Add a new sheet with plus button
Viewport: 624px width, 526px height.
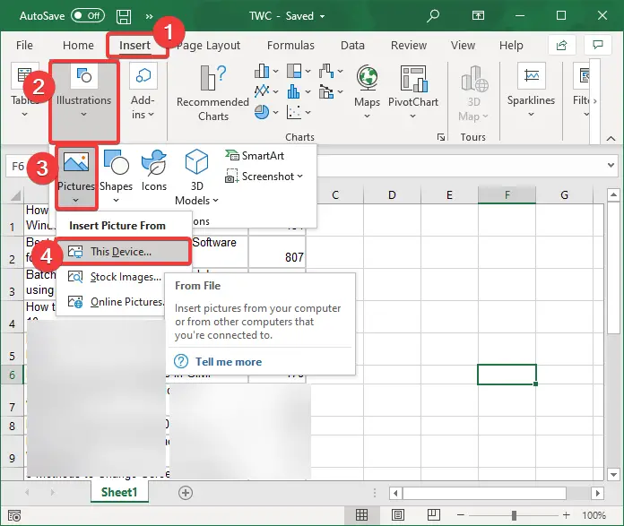(186, 493)
